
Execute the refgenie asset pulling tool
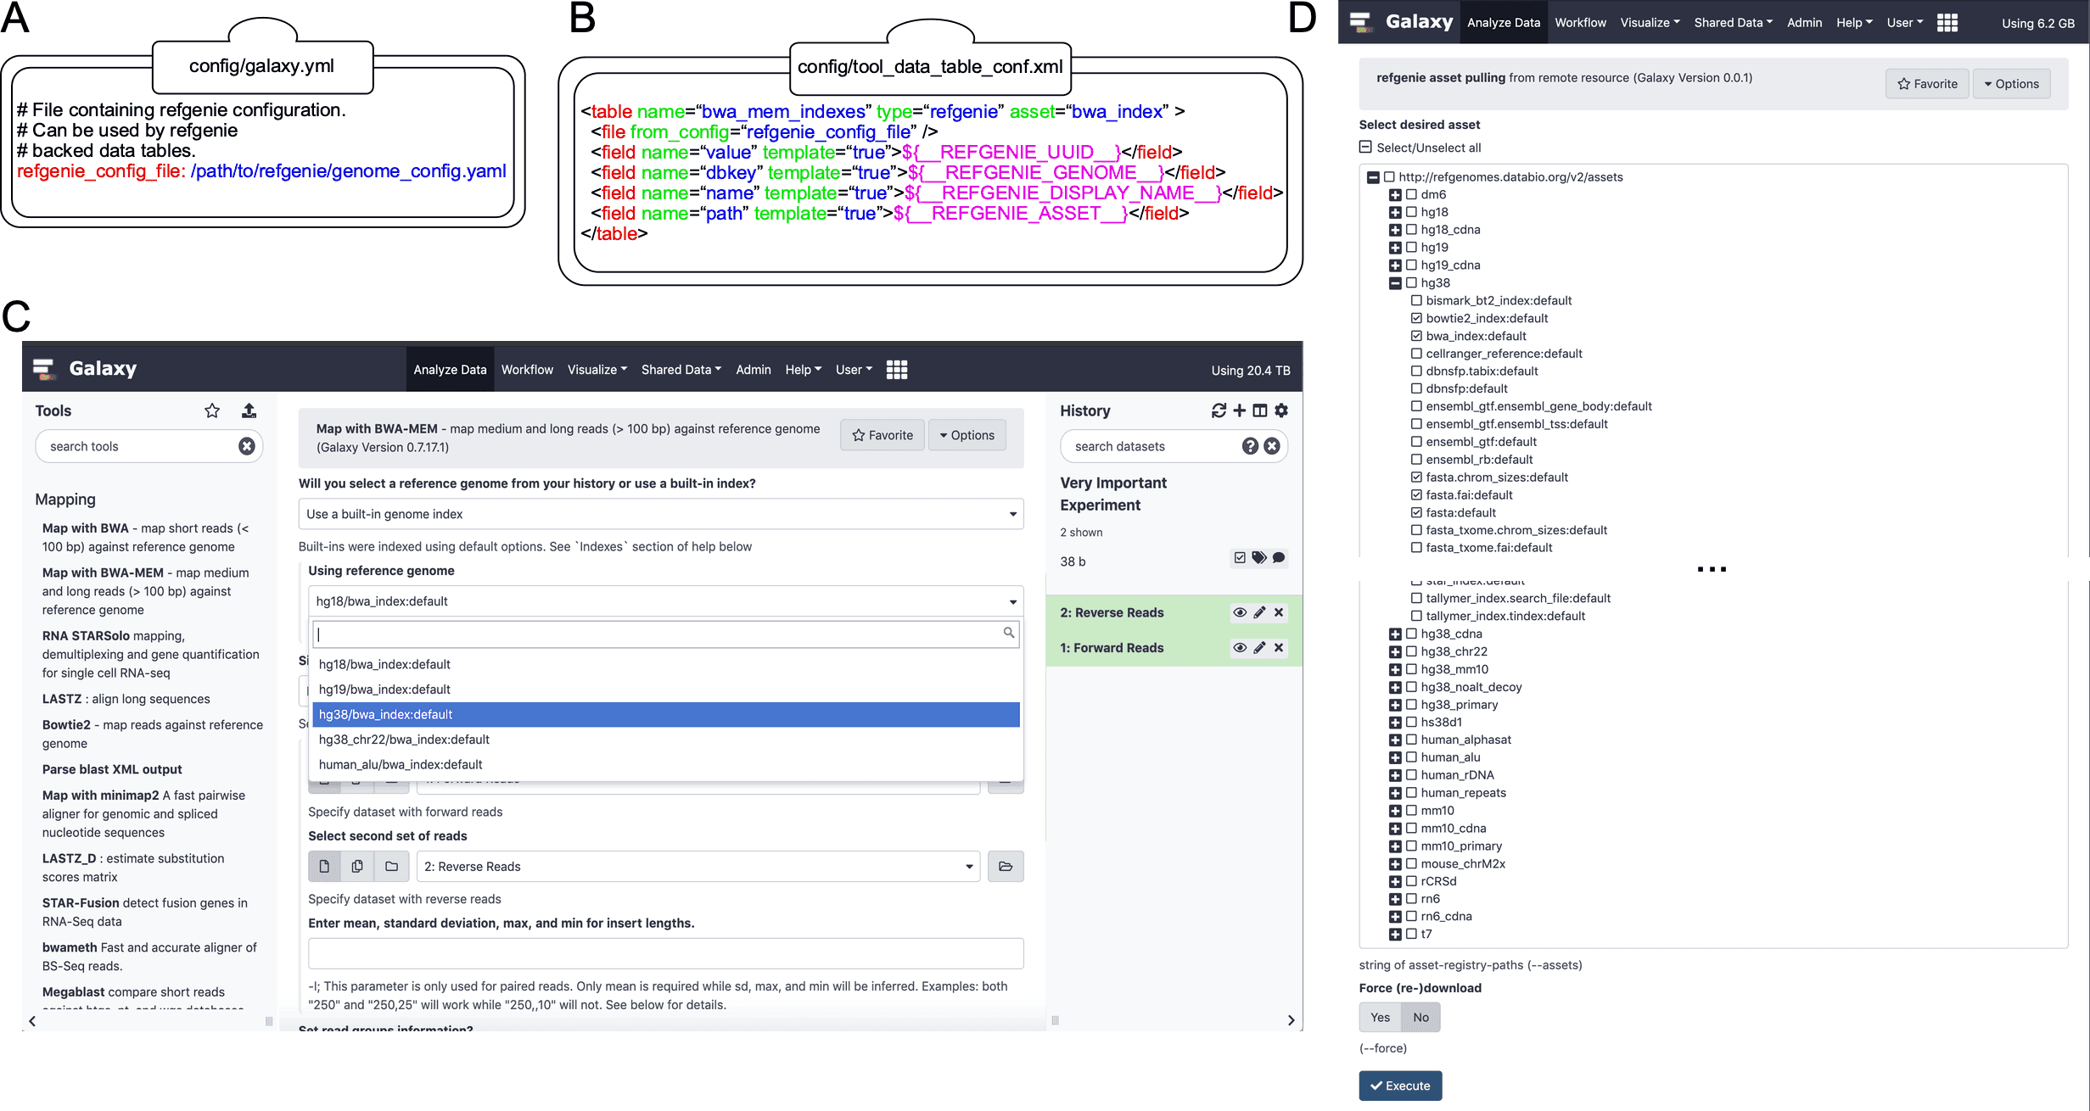(1400, 1086)
